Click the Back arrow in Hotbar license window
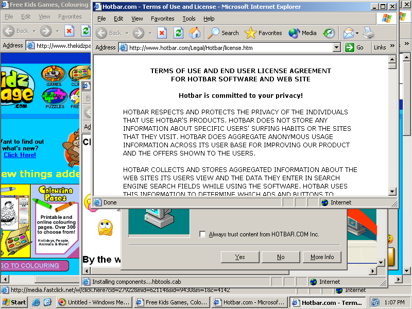412x309 pixels. point(101,33)
